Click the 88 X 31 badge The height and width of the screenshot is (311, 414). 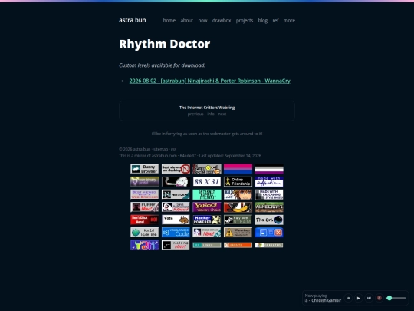[207, 181]
